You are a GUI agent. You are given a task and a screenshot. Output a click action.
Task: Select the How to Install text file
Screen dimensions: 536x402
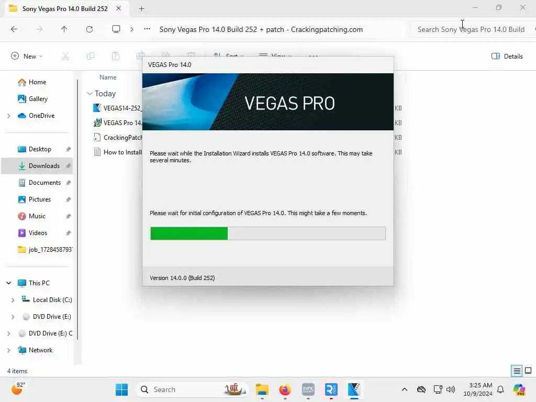(x=118, y=152)
